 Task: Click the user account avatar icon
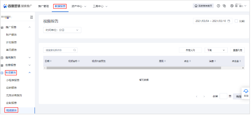(232, 6)
